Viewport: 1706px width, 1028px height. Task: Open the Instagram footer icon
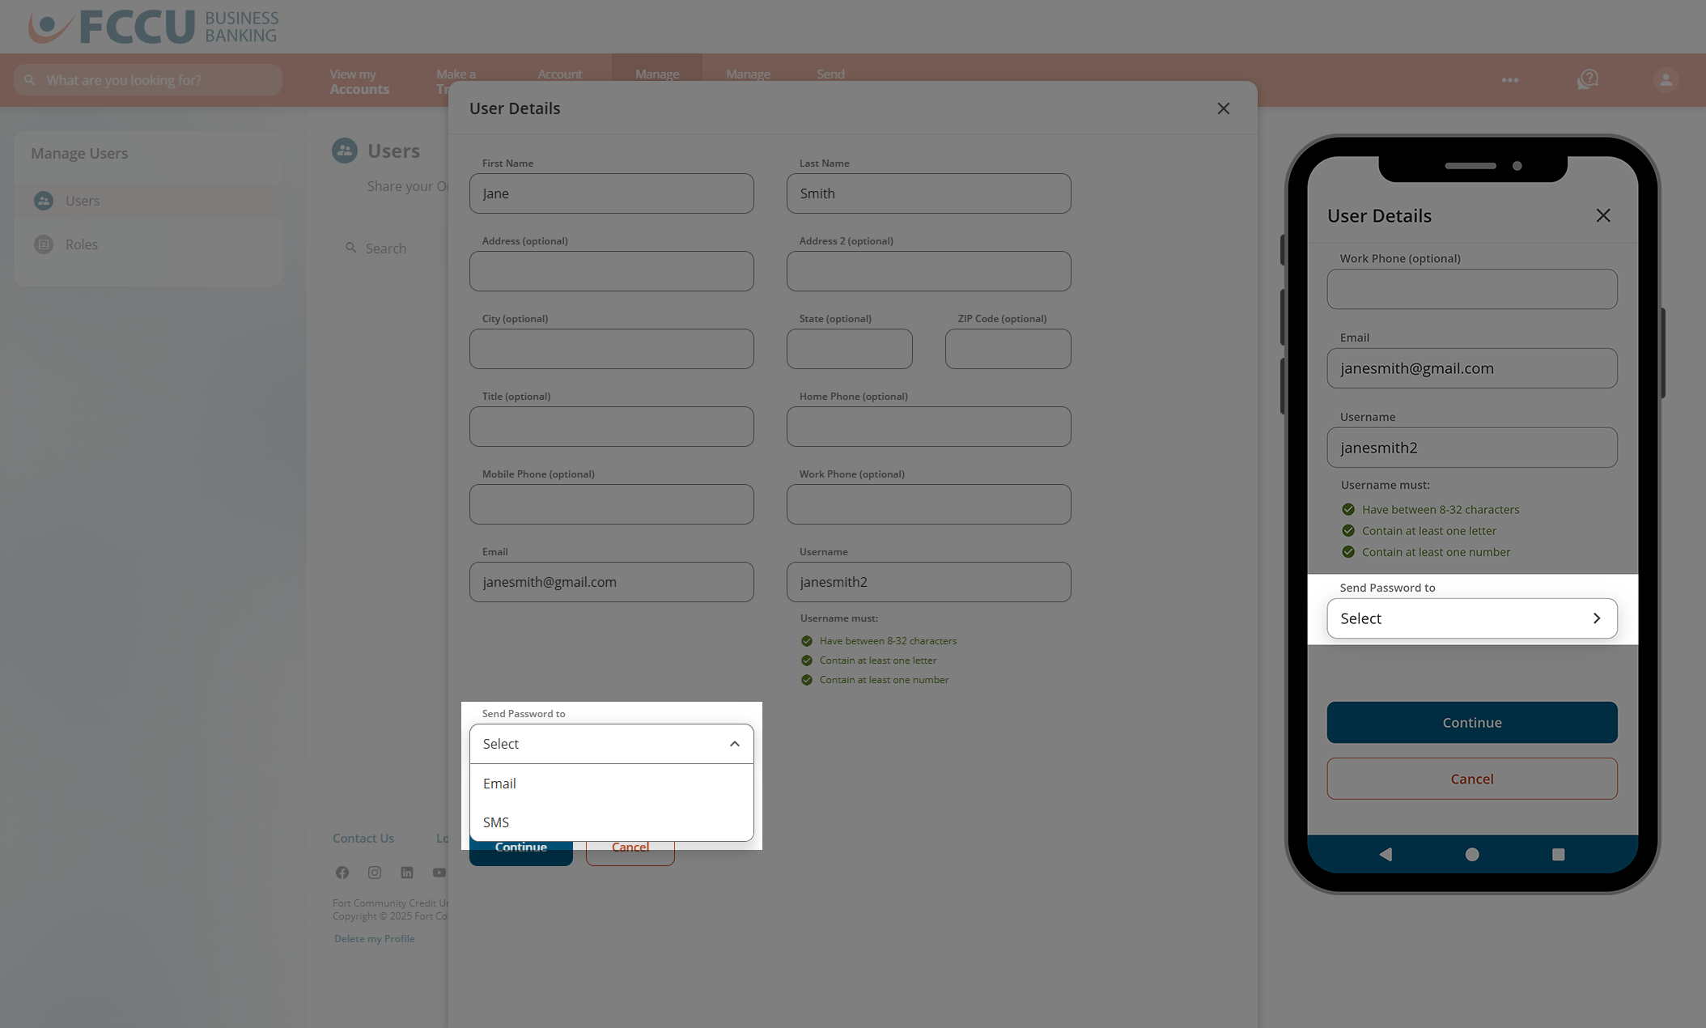click(x=375, y=873)
